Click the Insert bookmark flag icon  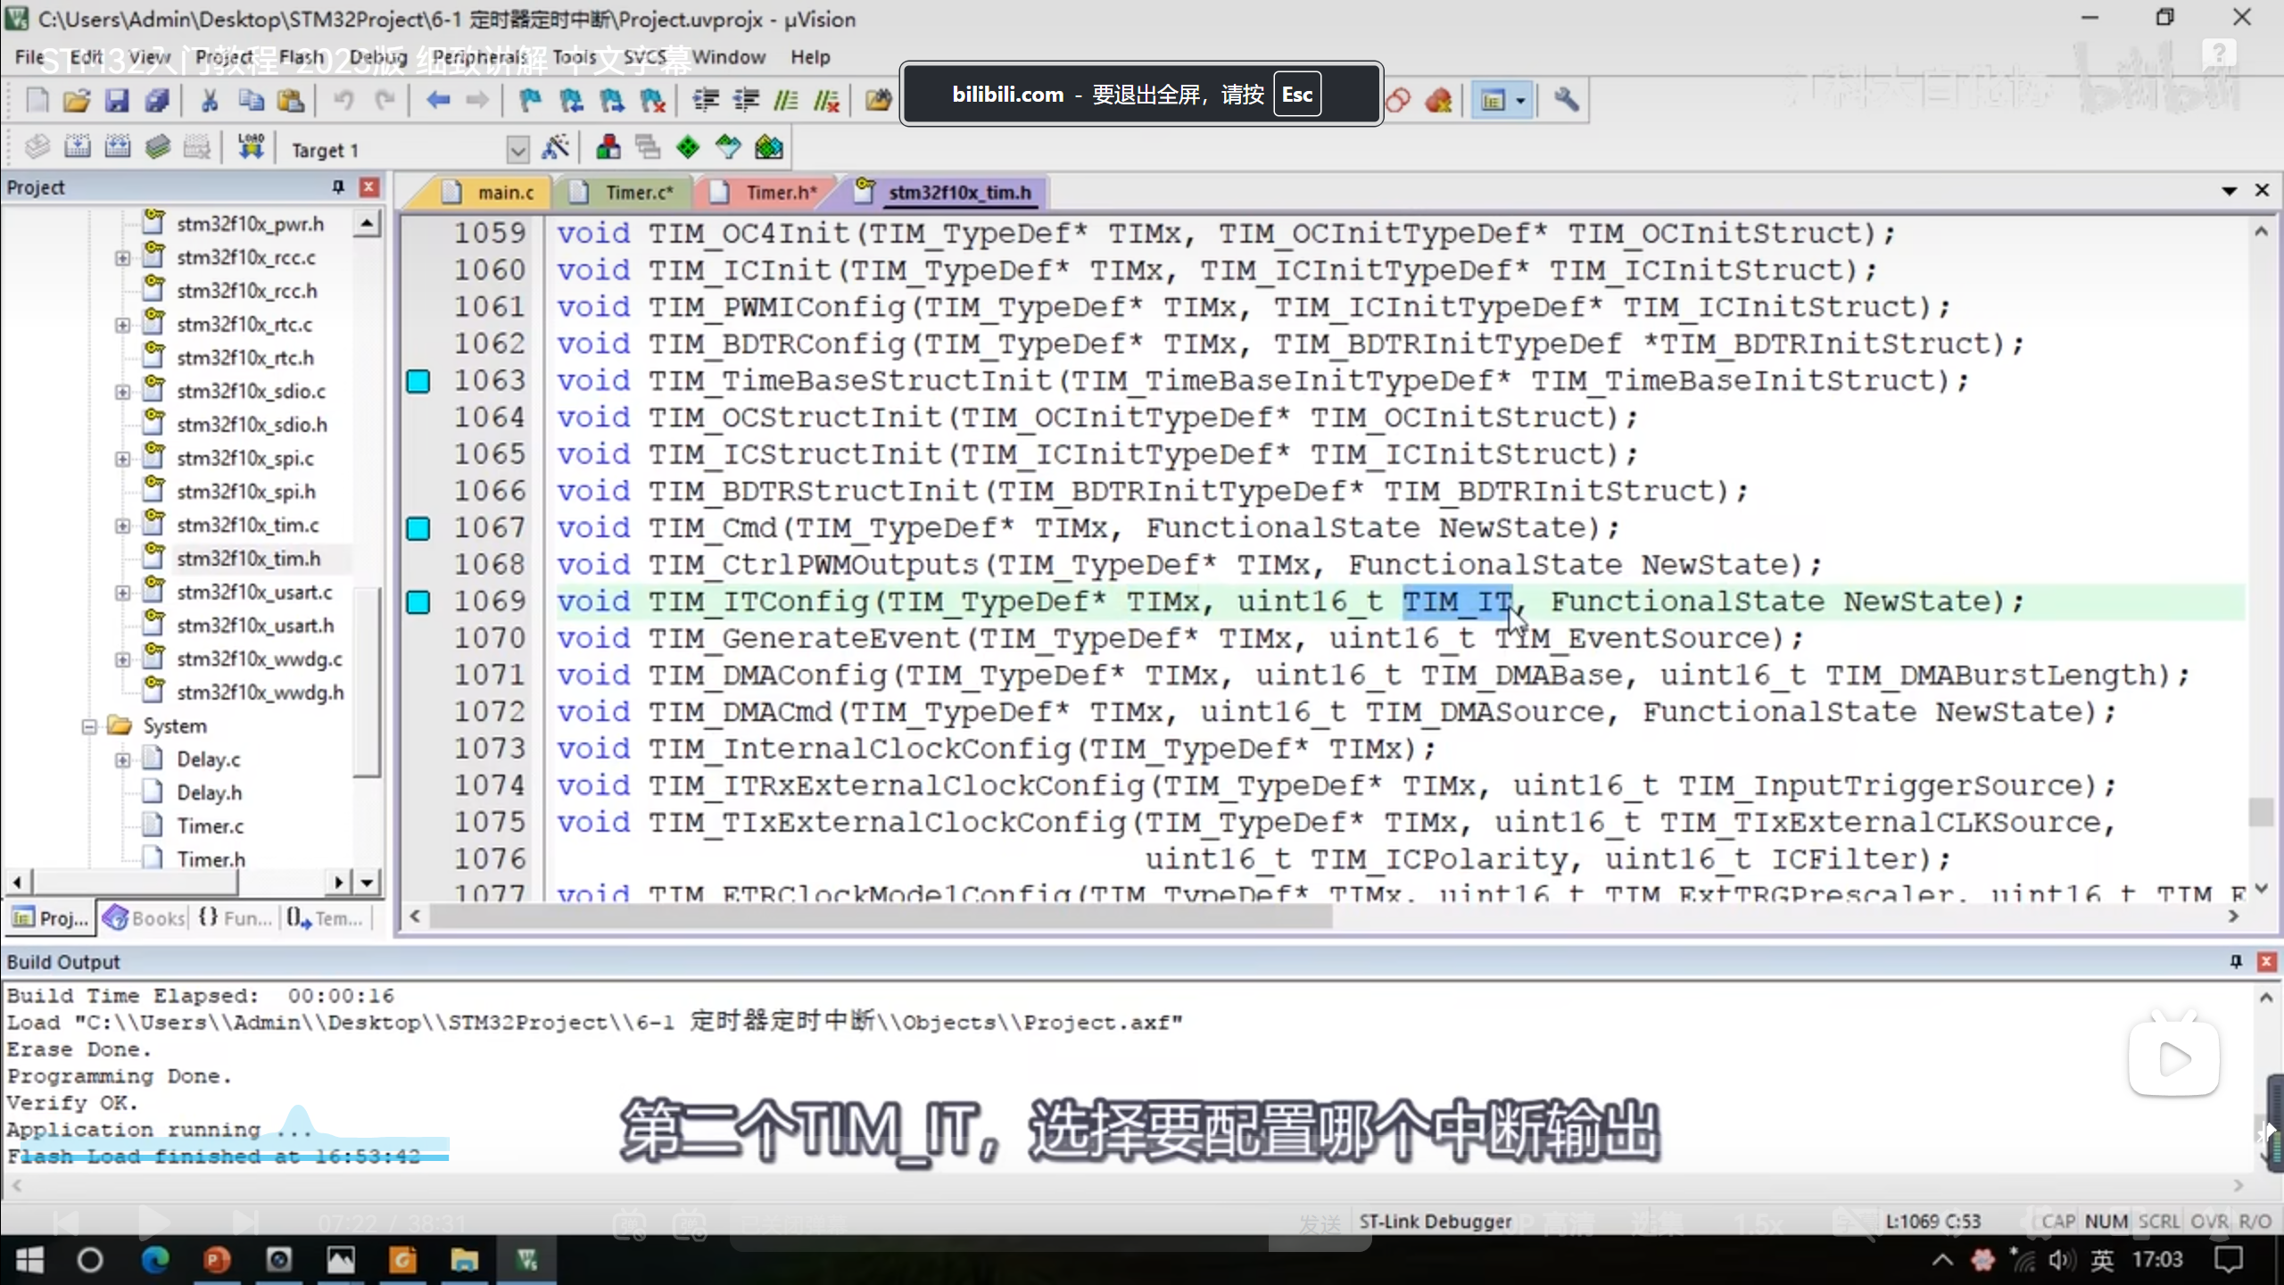pyautogui.click(x=530, y=100)
